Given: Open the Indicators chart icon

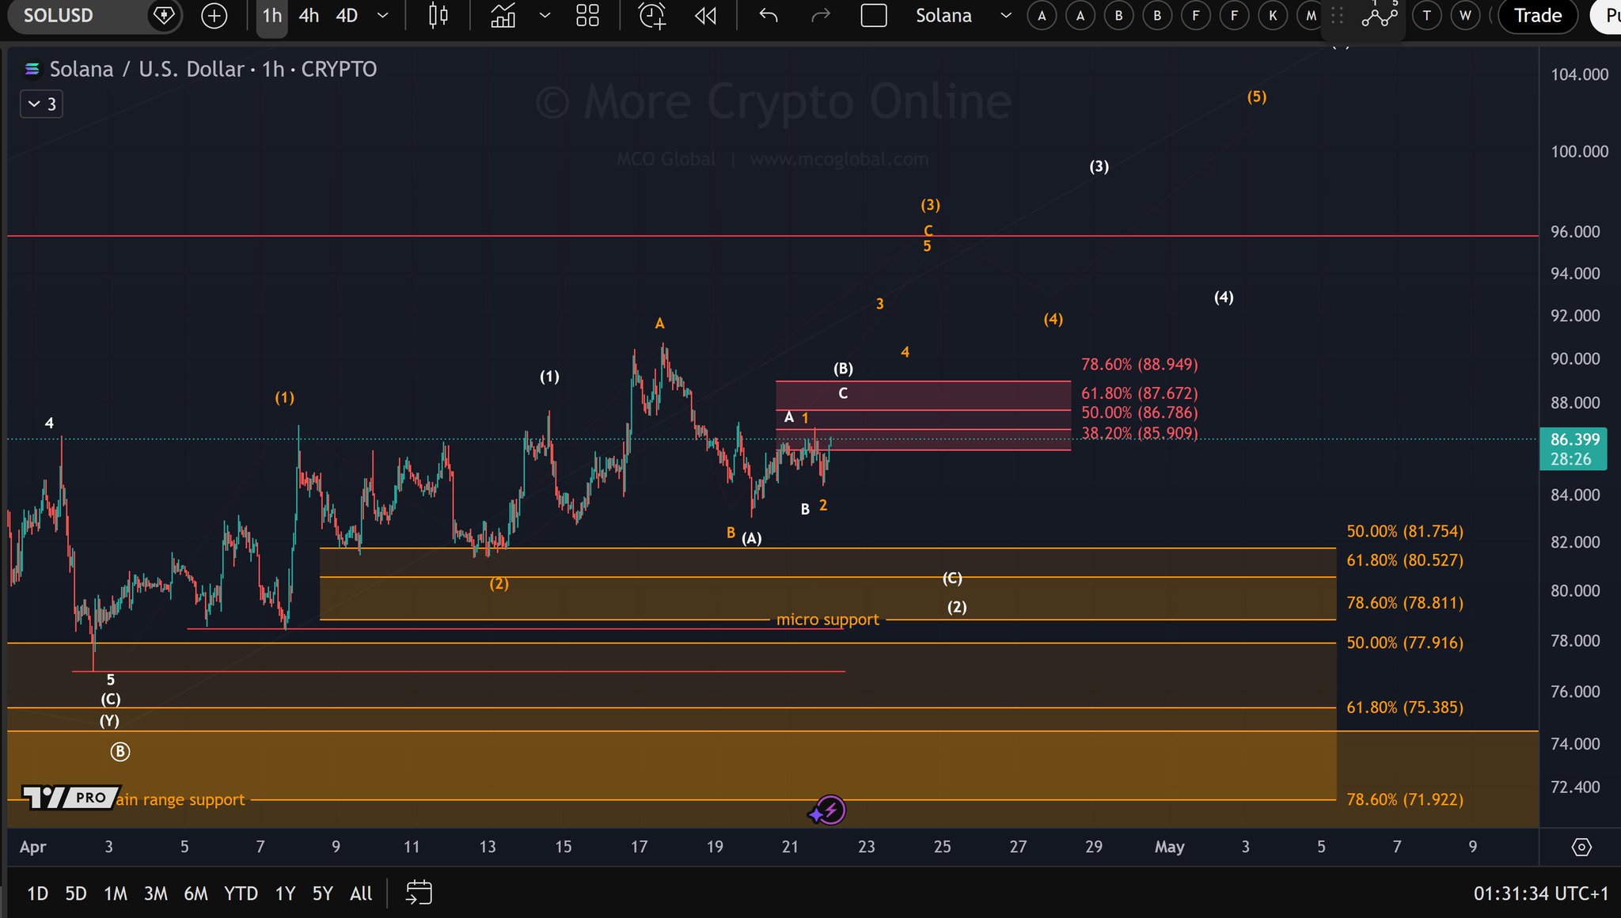Looking at the screenshot, I should 503,16.
